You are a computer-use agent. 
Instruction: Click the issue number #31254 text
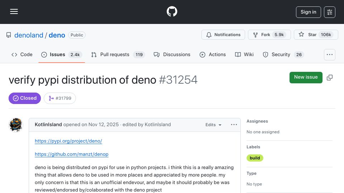coord(178,80)
